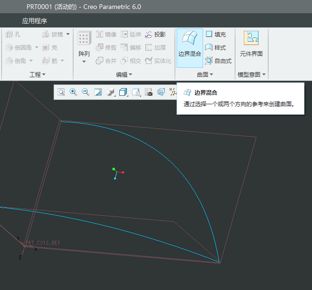Open the Engineering (工程) group dropdown

pos(37,74)
